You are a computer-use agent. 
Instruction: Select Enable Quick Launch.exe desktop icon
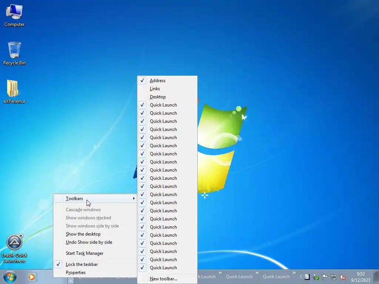click(x=14, y=248)
